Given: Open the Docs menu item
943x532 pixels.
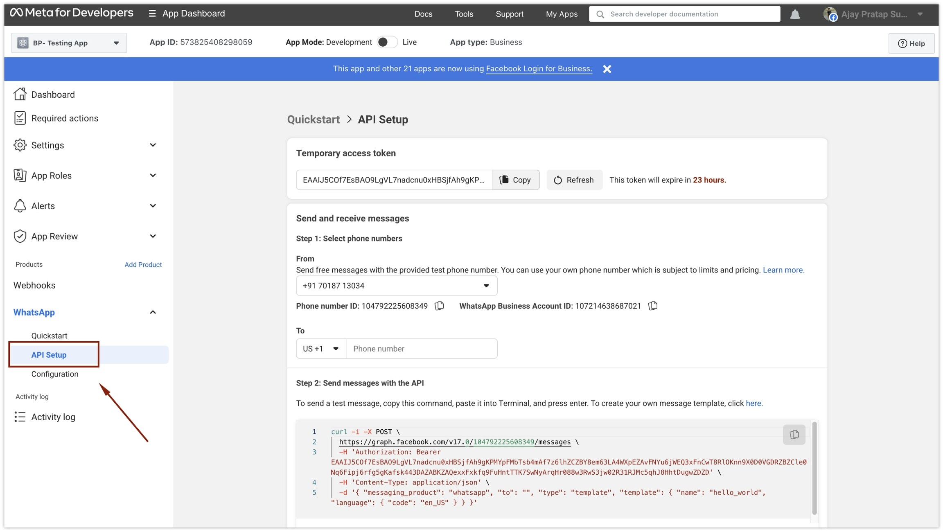Looking at the screenshot, I should (x=423, y=14).
